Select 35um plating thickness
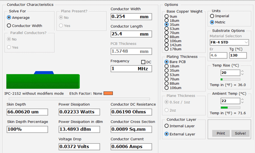 click(166, 71)
